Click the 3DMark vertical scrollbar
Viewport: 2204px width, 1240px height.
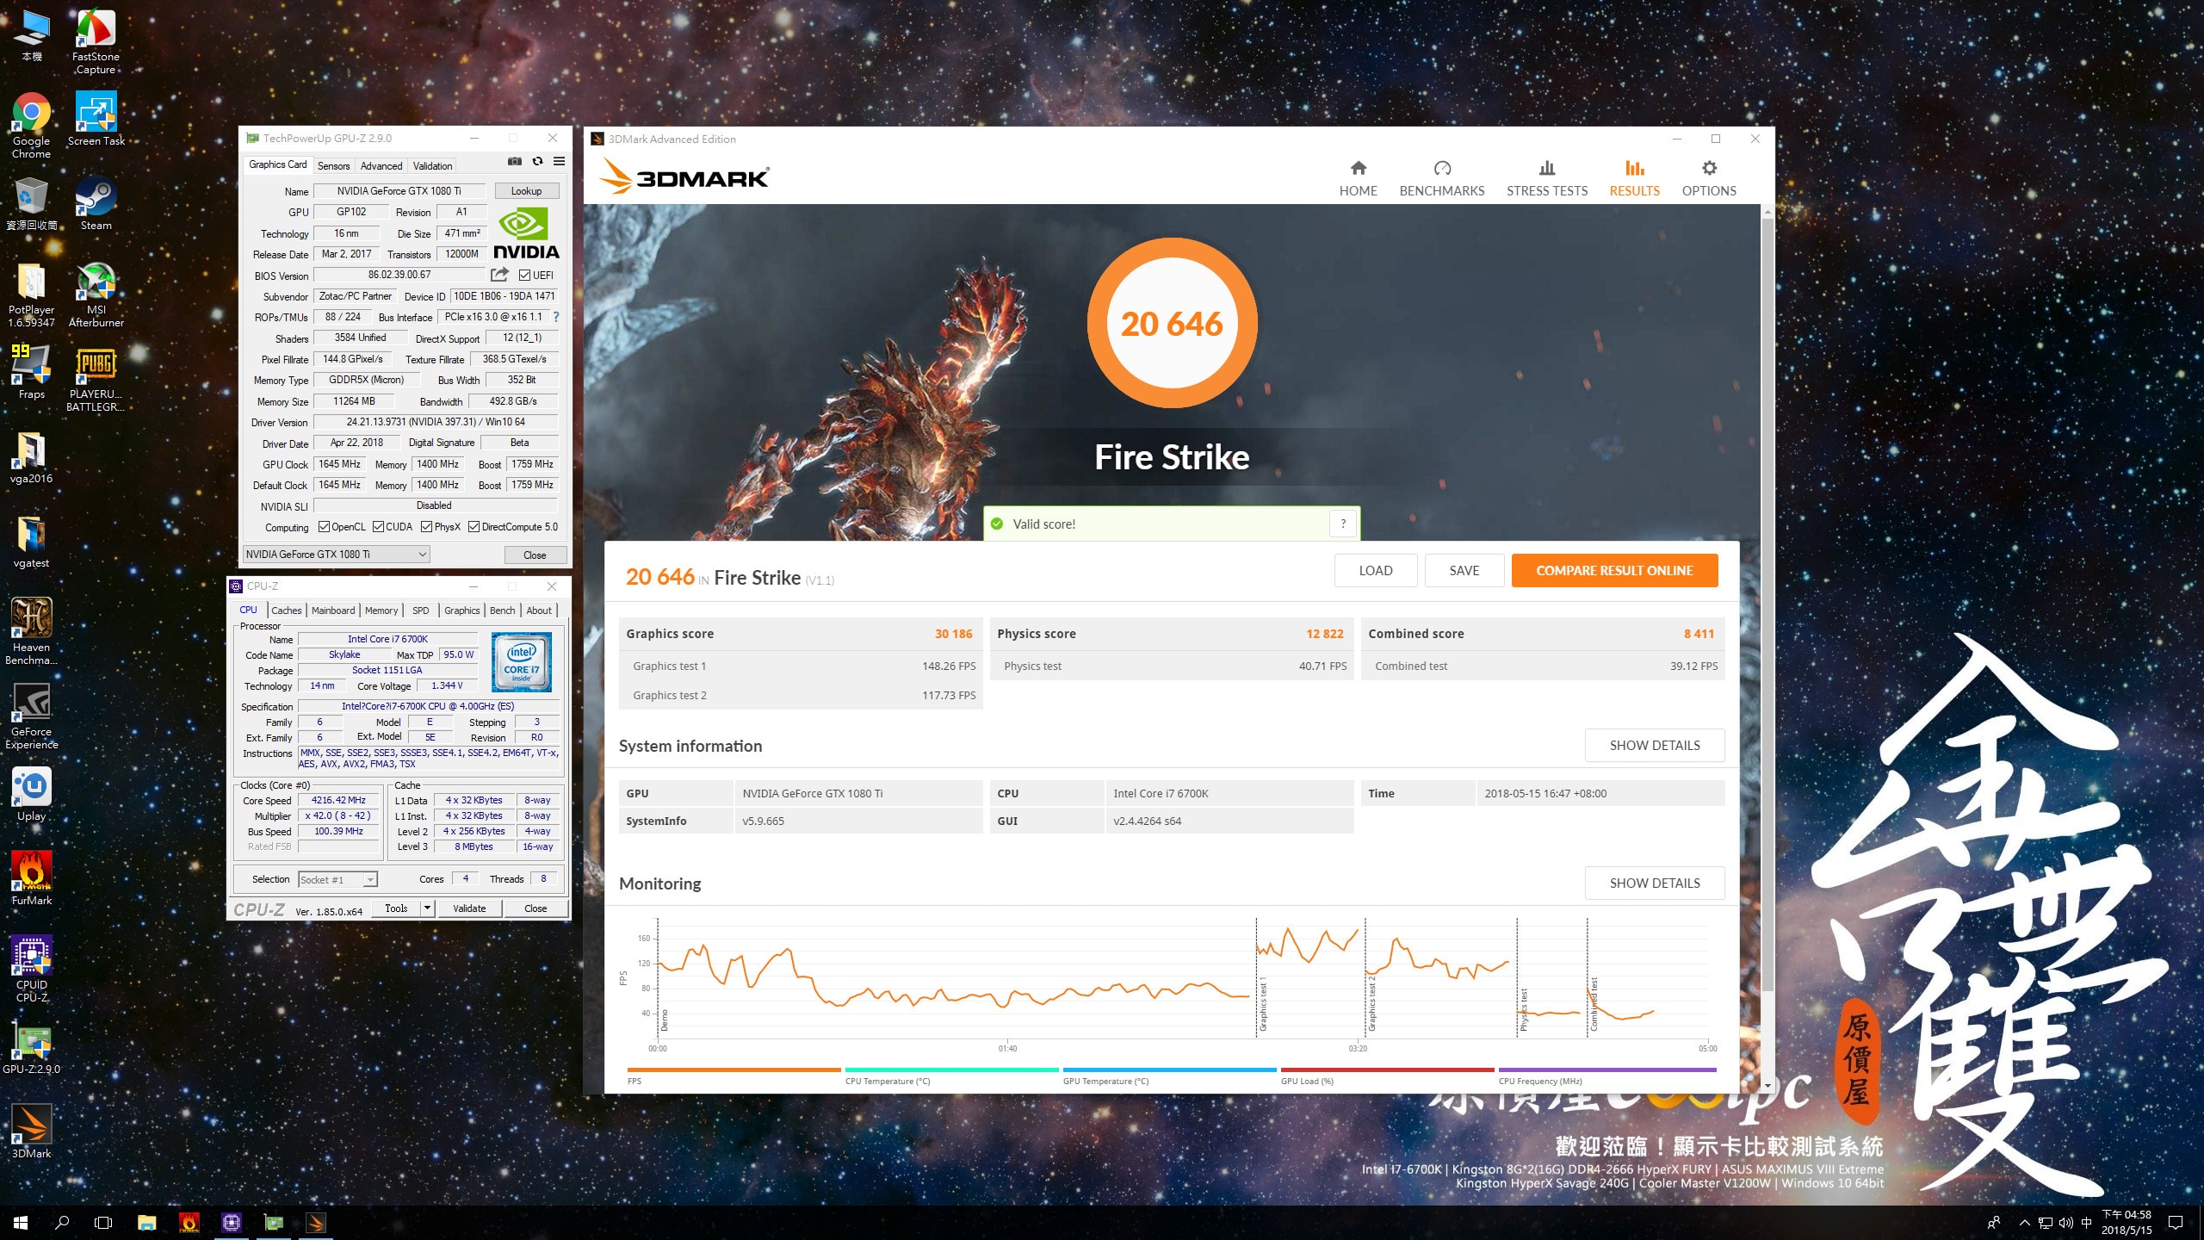[1767, 603]
